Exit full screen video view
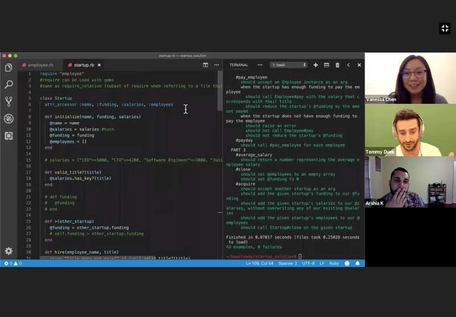This screenshot has width=456, height=317. (x=445, y=29)
